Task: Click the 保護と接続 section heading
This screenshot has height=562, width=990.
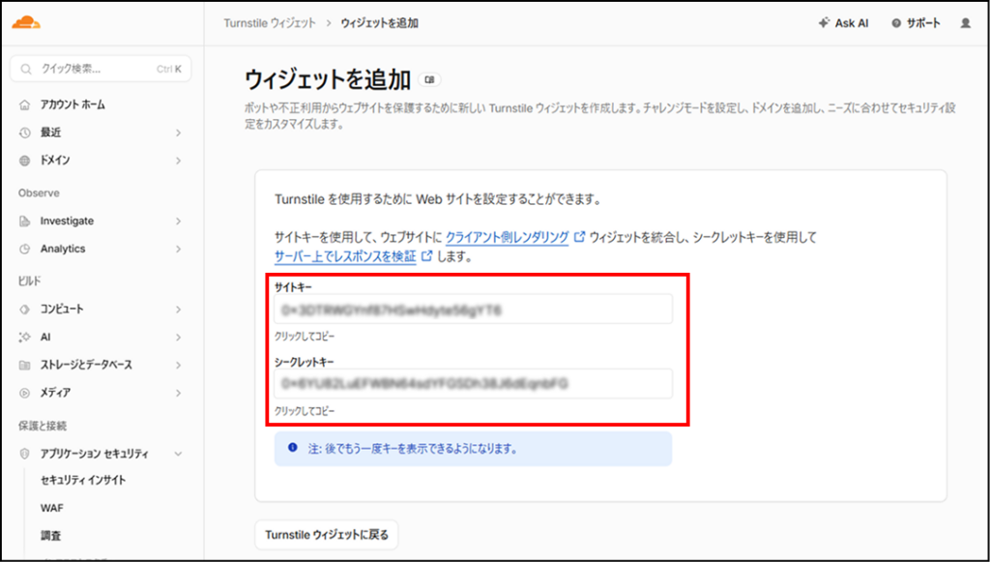Action: 43,427
